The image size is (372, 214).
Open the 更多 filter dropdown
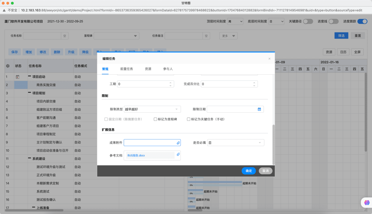(229, 36)
